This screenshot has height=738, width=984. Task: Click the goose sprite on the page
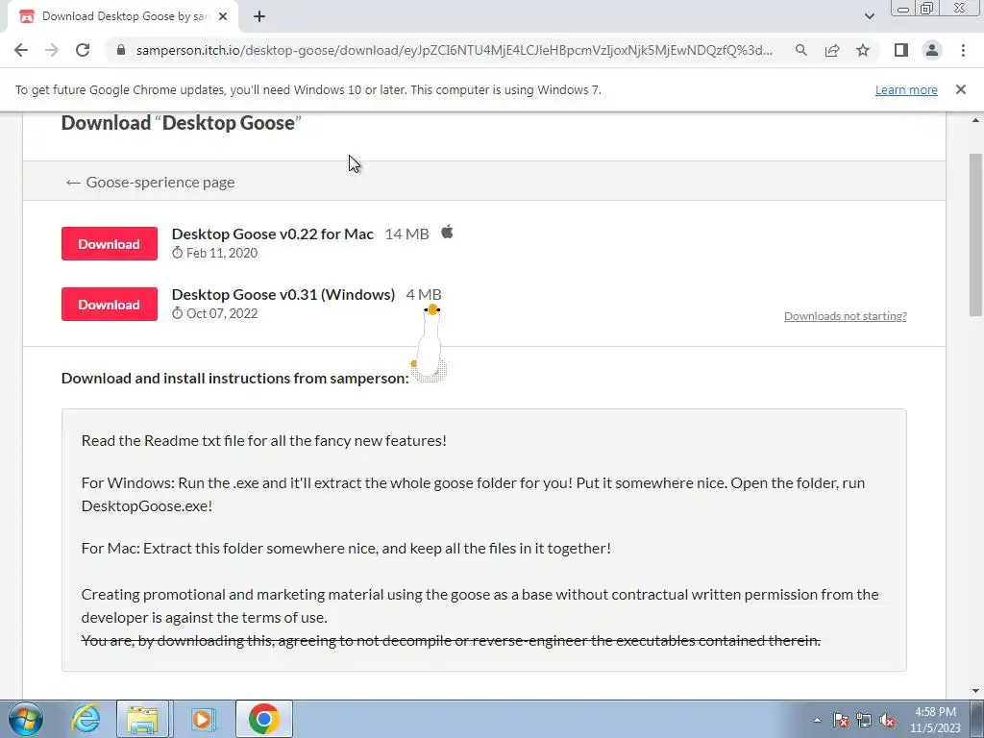pos(430,343)
